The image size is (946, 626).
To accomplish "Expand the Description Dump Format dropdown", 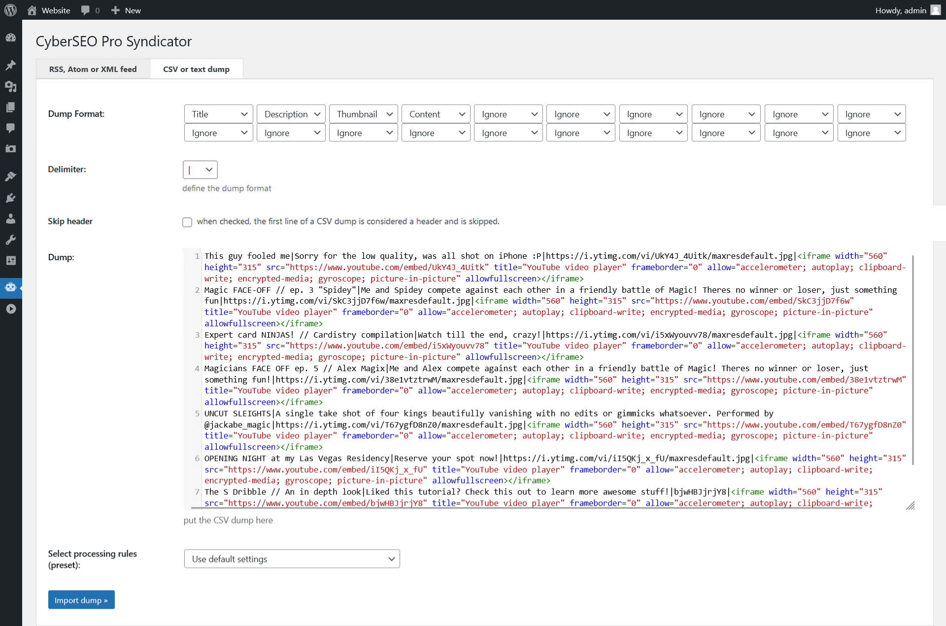I will click(x=290, y=113).
